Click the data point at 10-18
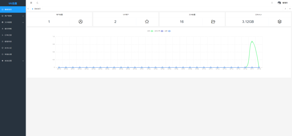Viewport: 292px width, 136px height. pyautogui.click(x=259, y=68)
